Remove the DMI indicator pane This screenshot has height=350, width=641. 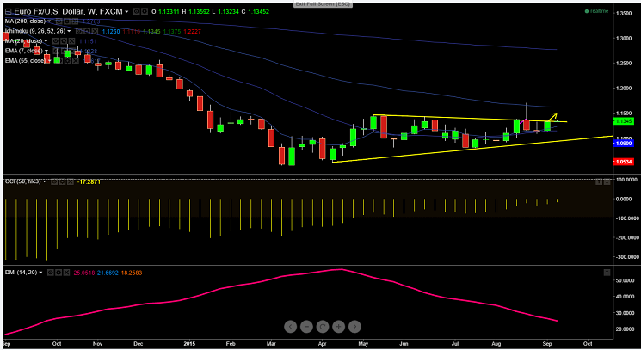[66, 273]
